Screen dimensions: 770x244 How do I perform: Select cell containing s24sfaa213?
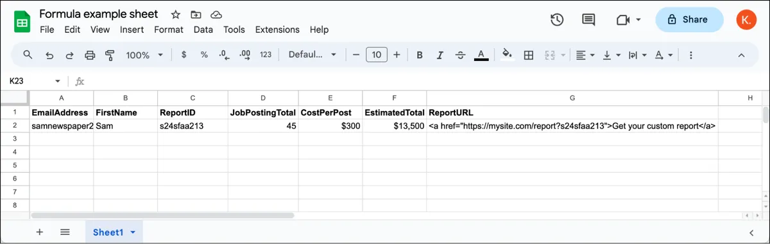(x=193, y=126)
